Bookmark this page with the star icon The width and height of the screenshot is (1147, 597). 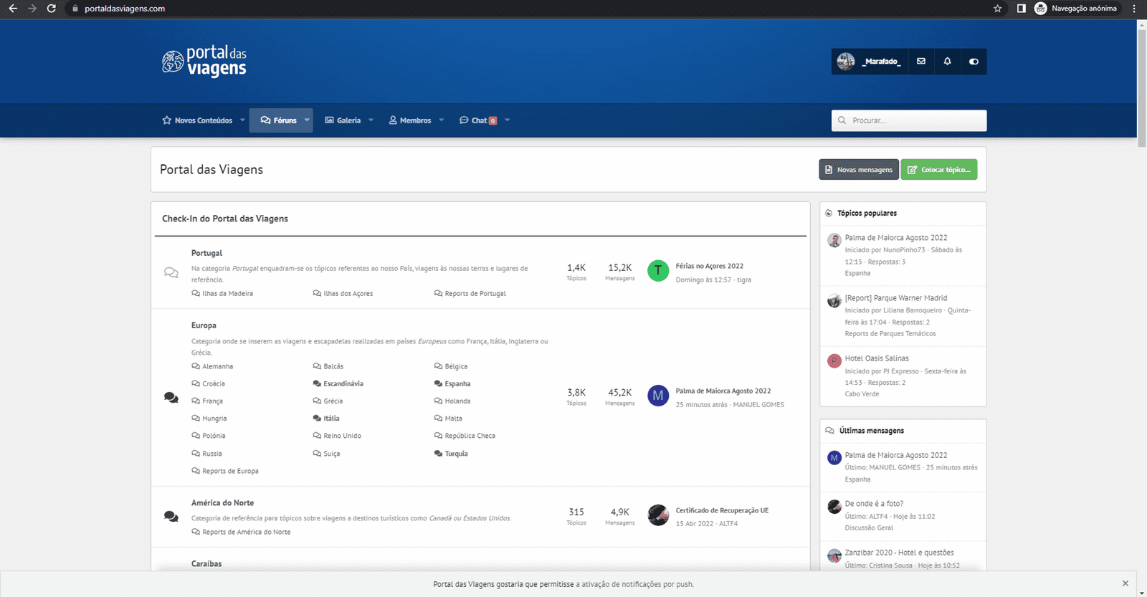[x=997, y=9]
